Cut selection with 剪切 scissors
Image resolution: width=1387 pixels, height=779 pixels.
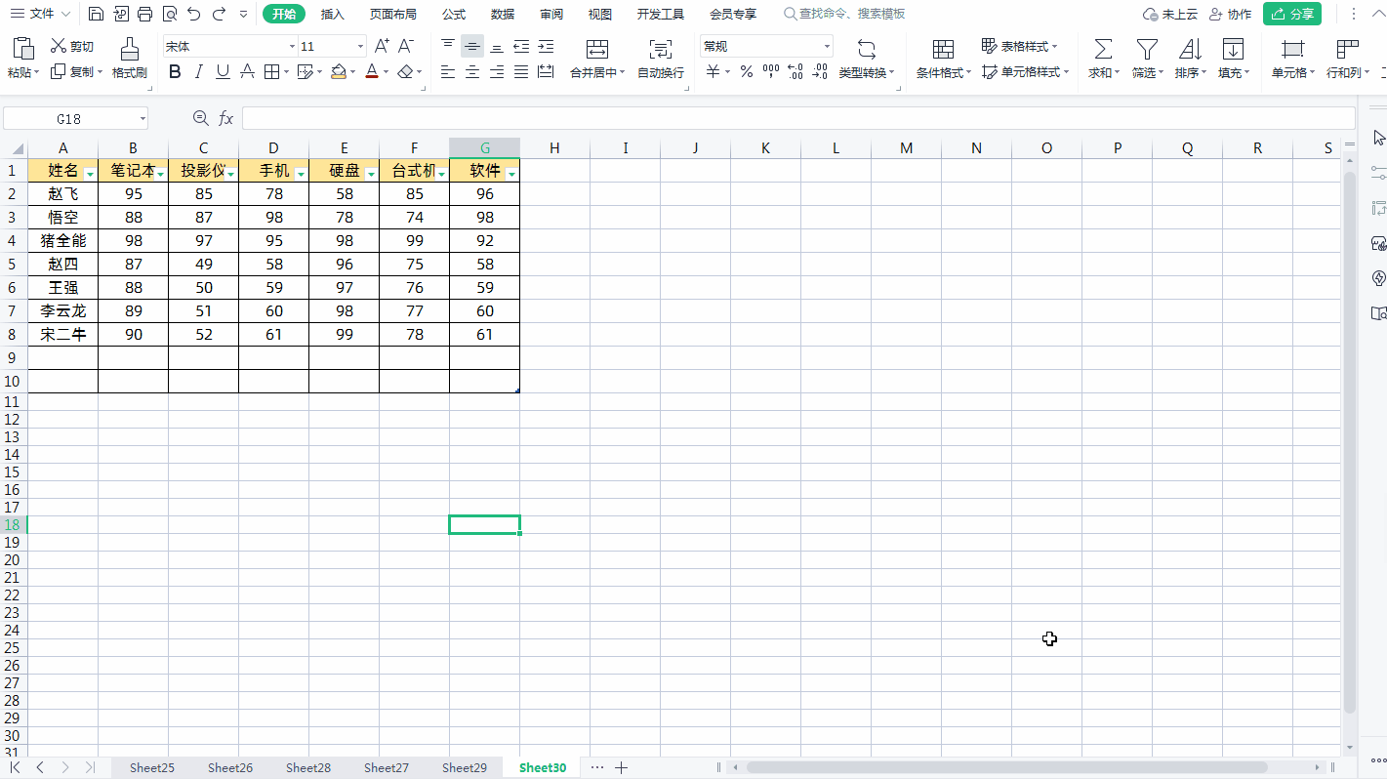[72, 46]
